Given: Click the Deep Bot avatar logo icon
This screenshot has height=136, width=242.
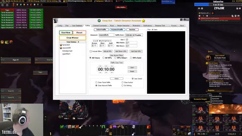Looking at the screenshot, I should point(56,21).
